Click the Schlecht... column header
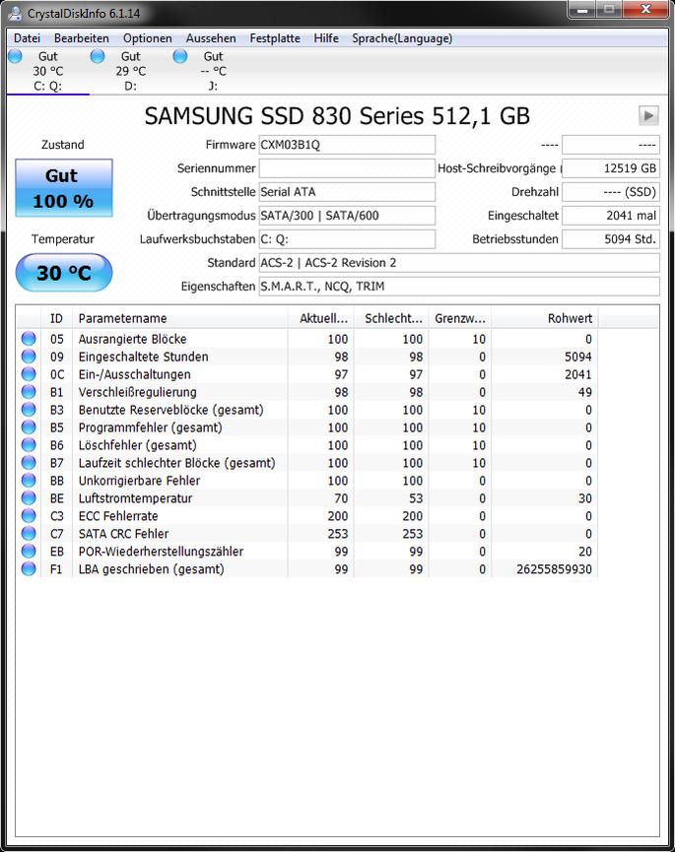Screen dimensions: 675x852 [x=392, y=318]
